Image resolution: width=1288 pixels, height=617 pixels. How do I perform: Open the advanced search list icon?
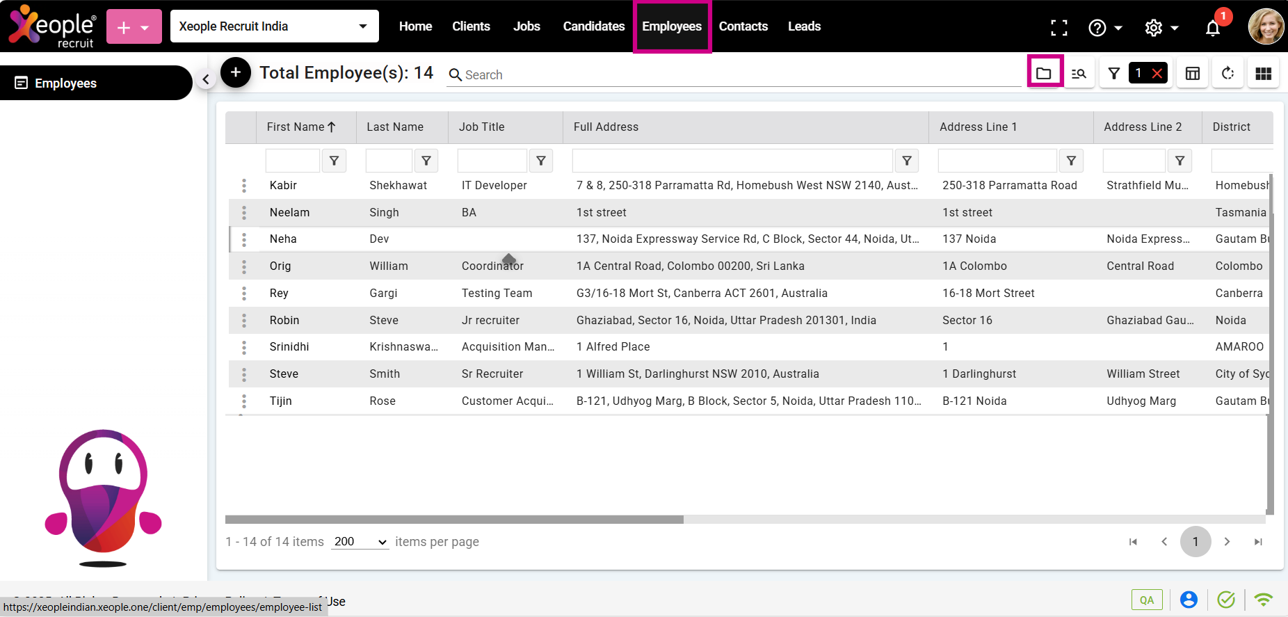(1079, 73)
